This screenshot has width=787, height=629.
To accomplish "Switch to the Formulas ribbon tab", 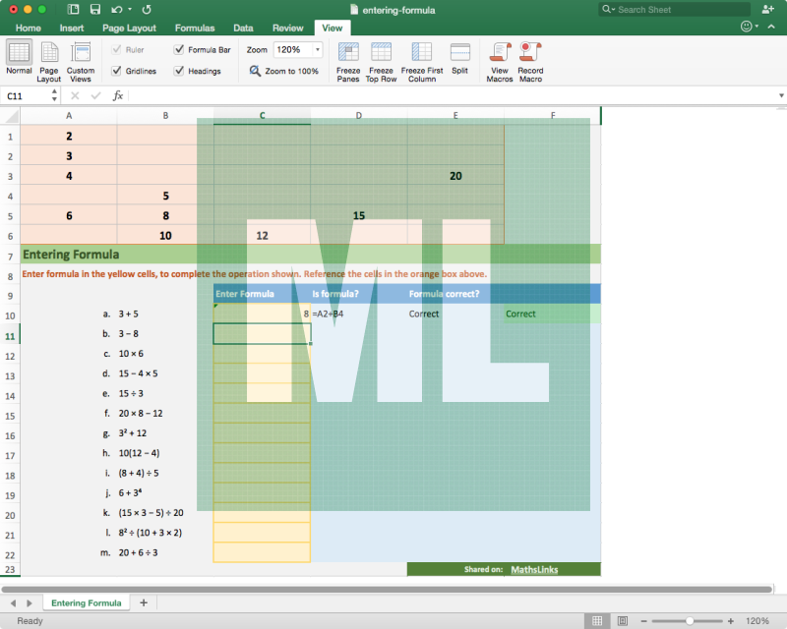I will pos(194,29).
